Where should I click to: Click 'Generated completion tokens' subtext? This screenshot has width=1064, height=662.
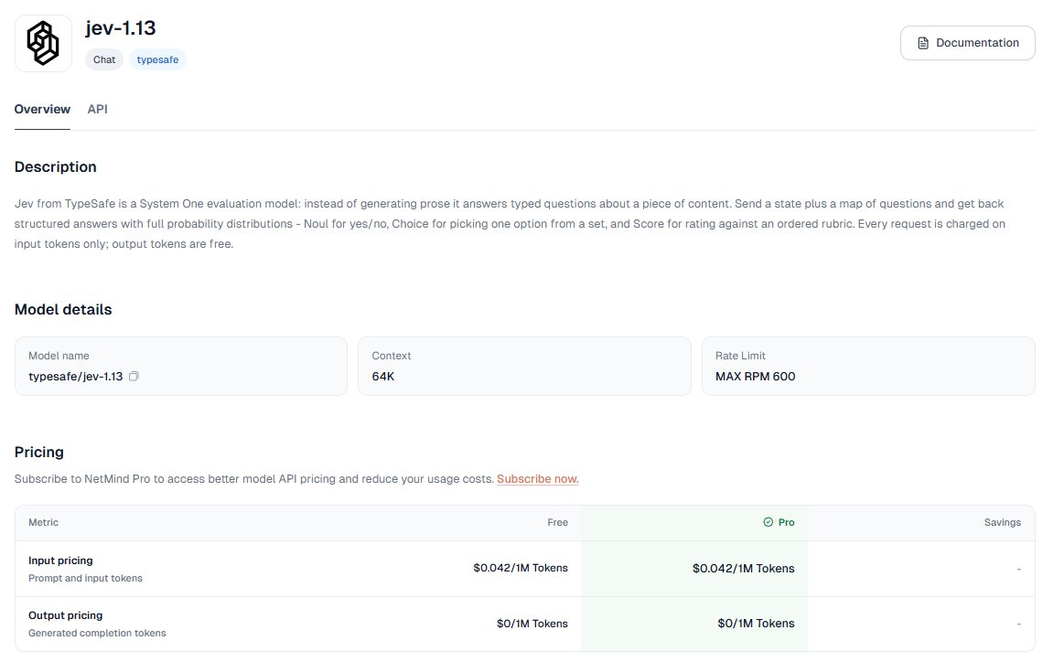coord(97,633)
